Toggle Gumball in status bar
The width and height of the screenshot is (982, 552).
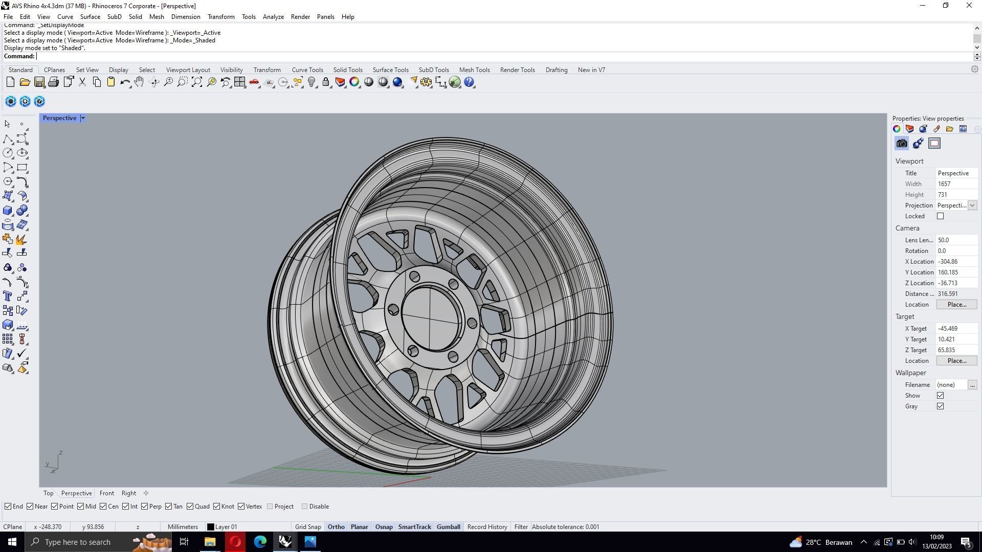click(x=448, y=527)
